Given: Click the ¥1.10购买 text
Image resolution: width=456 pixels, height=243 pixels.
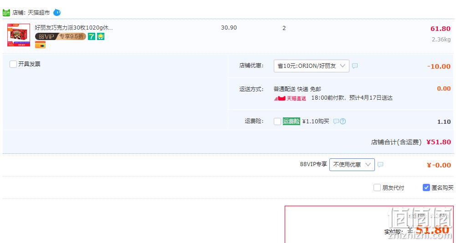Looking at the screenshot, I should click(316, 121).
